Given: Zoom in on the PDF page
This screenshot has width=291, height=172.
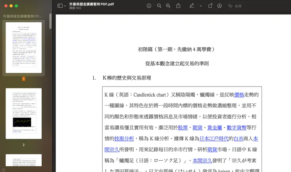Looking at the screenshot, I should click(168, 6).
